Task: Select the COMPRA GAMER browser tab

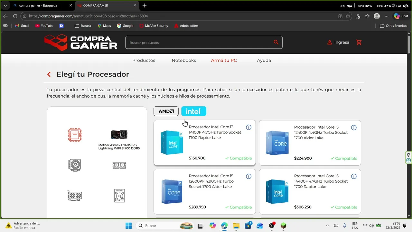Action: (107, 5)
